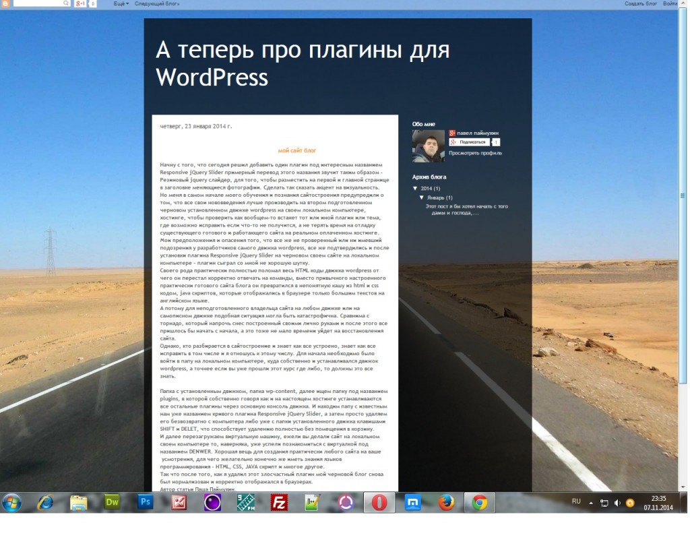Open the taskbar clock showing 23:35
Screen dimensions: 690x552
pos(658,503)
